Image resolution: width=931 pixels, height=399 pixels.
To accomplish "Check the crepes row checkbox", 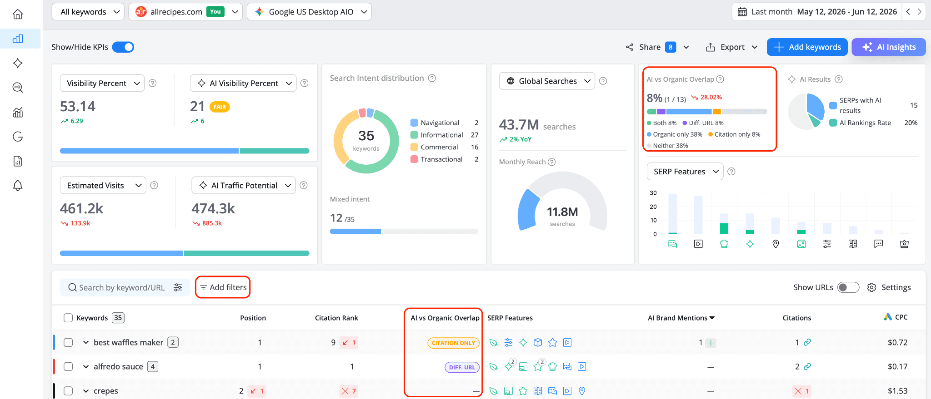I will [x=68, y=391].
